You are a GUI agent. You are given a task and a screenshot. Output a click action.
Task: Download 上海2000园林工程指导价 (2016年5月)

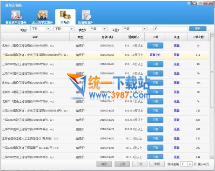coord(155,73)
